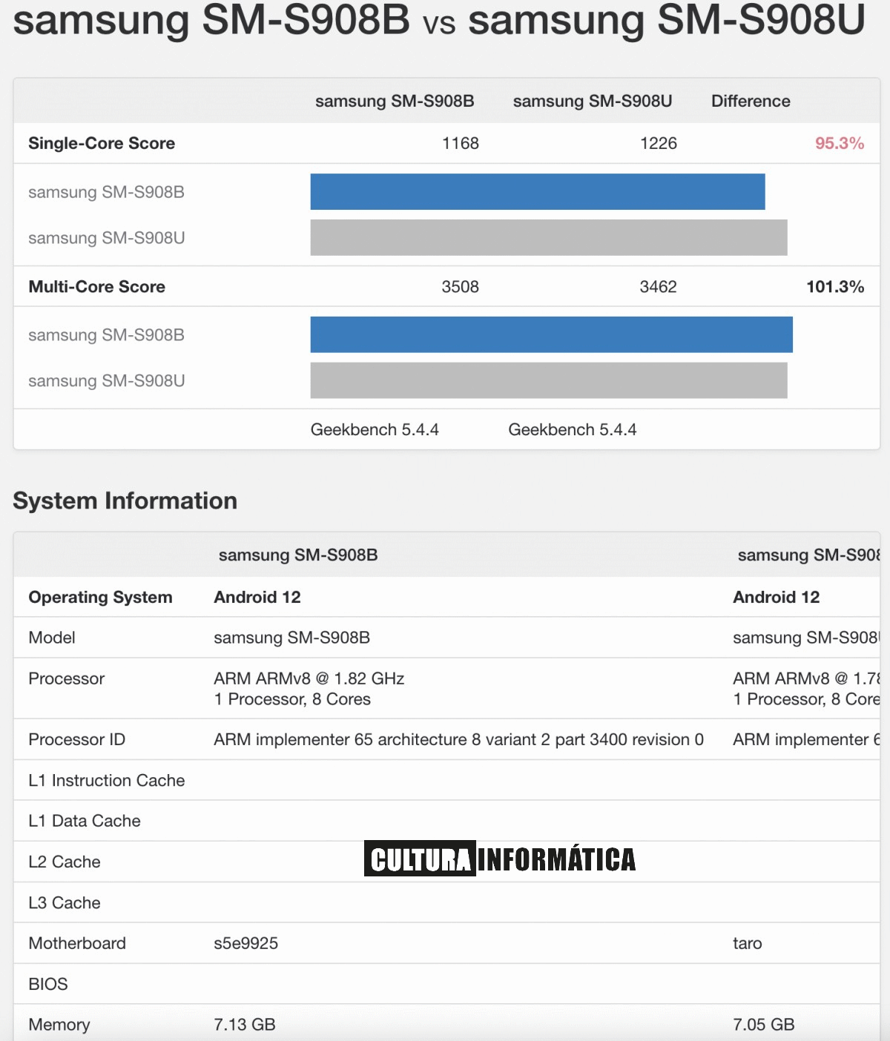Image resolution: width=890 pixels, height=1041 pixels.
Task: Select single-core value 1226
Action: click(659, 143)
